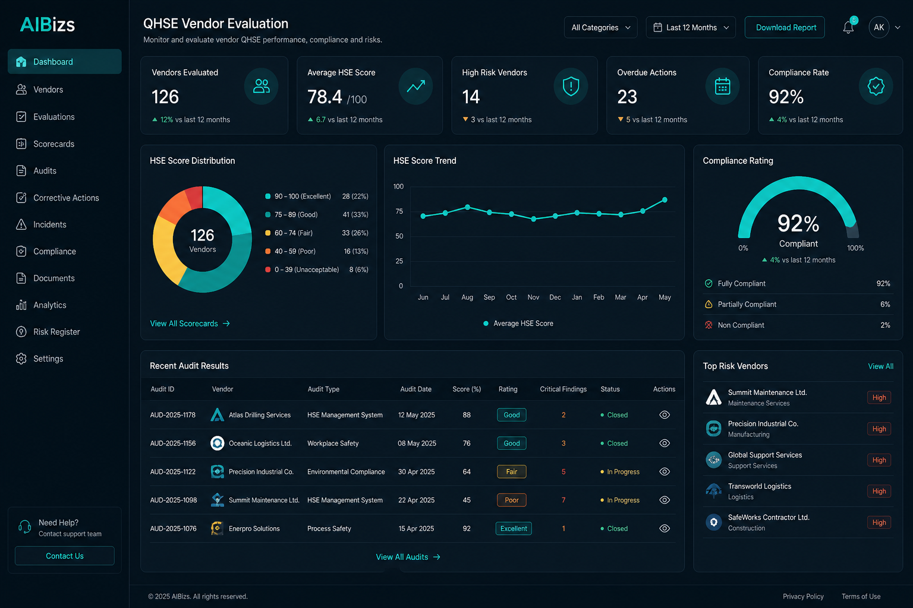Click the High Risk Vendors shield icon
This screenshot has width=913, height=608.
coord(571,87)
